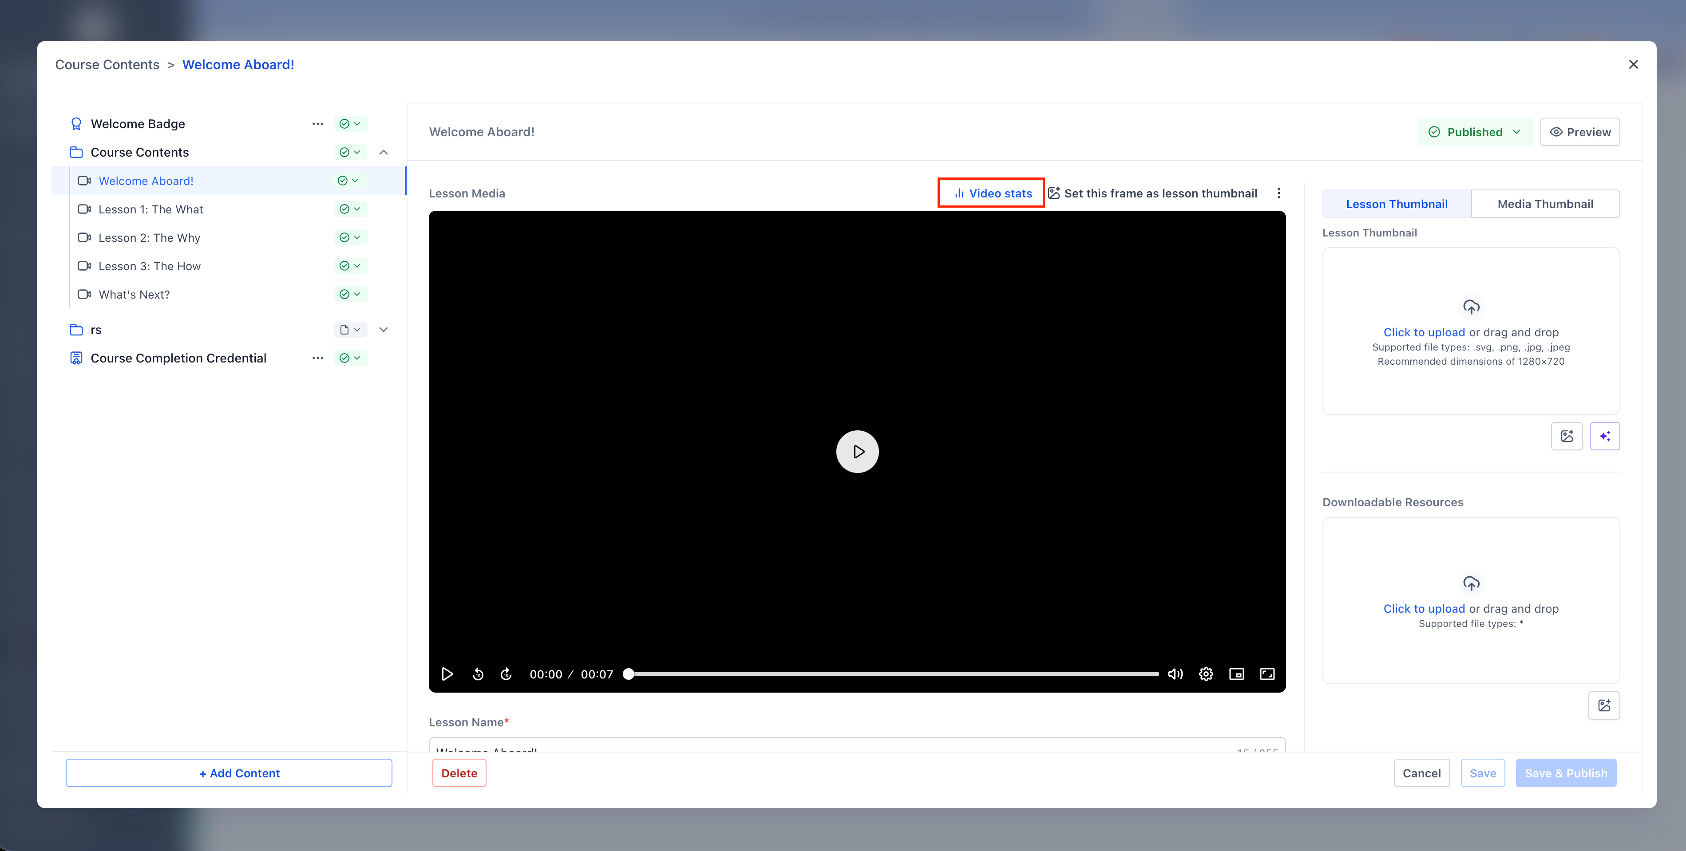Switch to Media Thumbnail tab

1545,204
